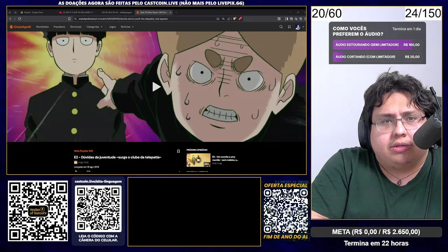Click the castcoin.live/alta-linguagem QR code
The width and height of the screenshot is (448, 252).
tap(98, 208)
